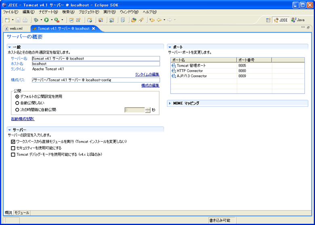This screenshot has width=315, height=225.
Task: Open the 編集(E) menu
Action: pos(29,12)
